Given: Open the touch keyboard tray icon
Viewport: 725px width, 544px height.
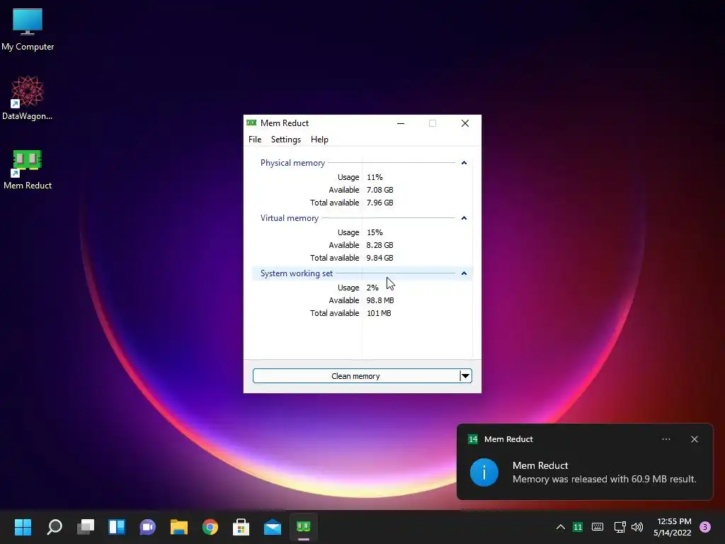Looking at the screenshot, I should (598, 527).
